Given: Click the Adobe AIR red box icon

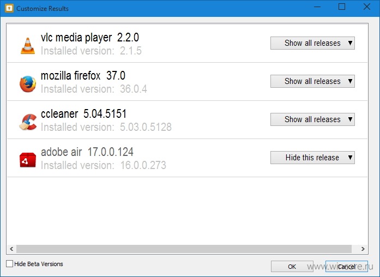Looking at the screenshot, I should tap(28, 160).
